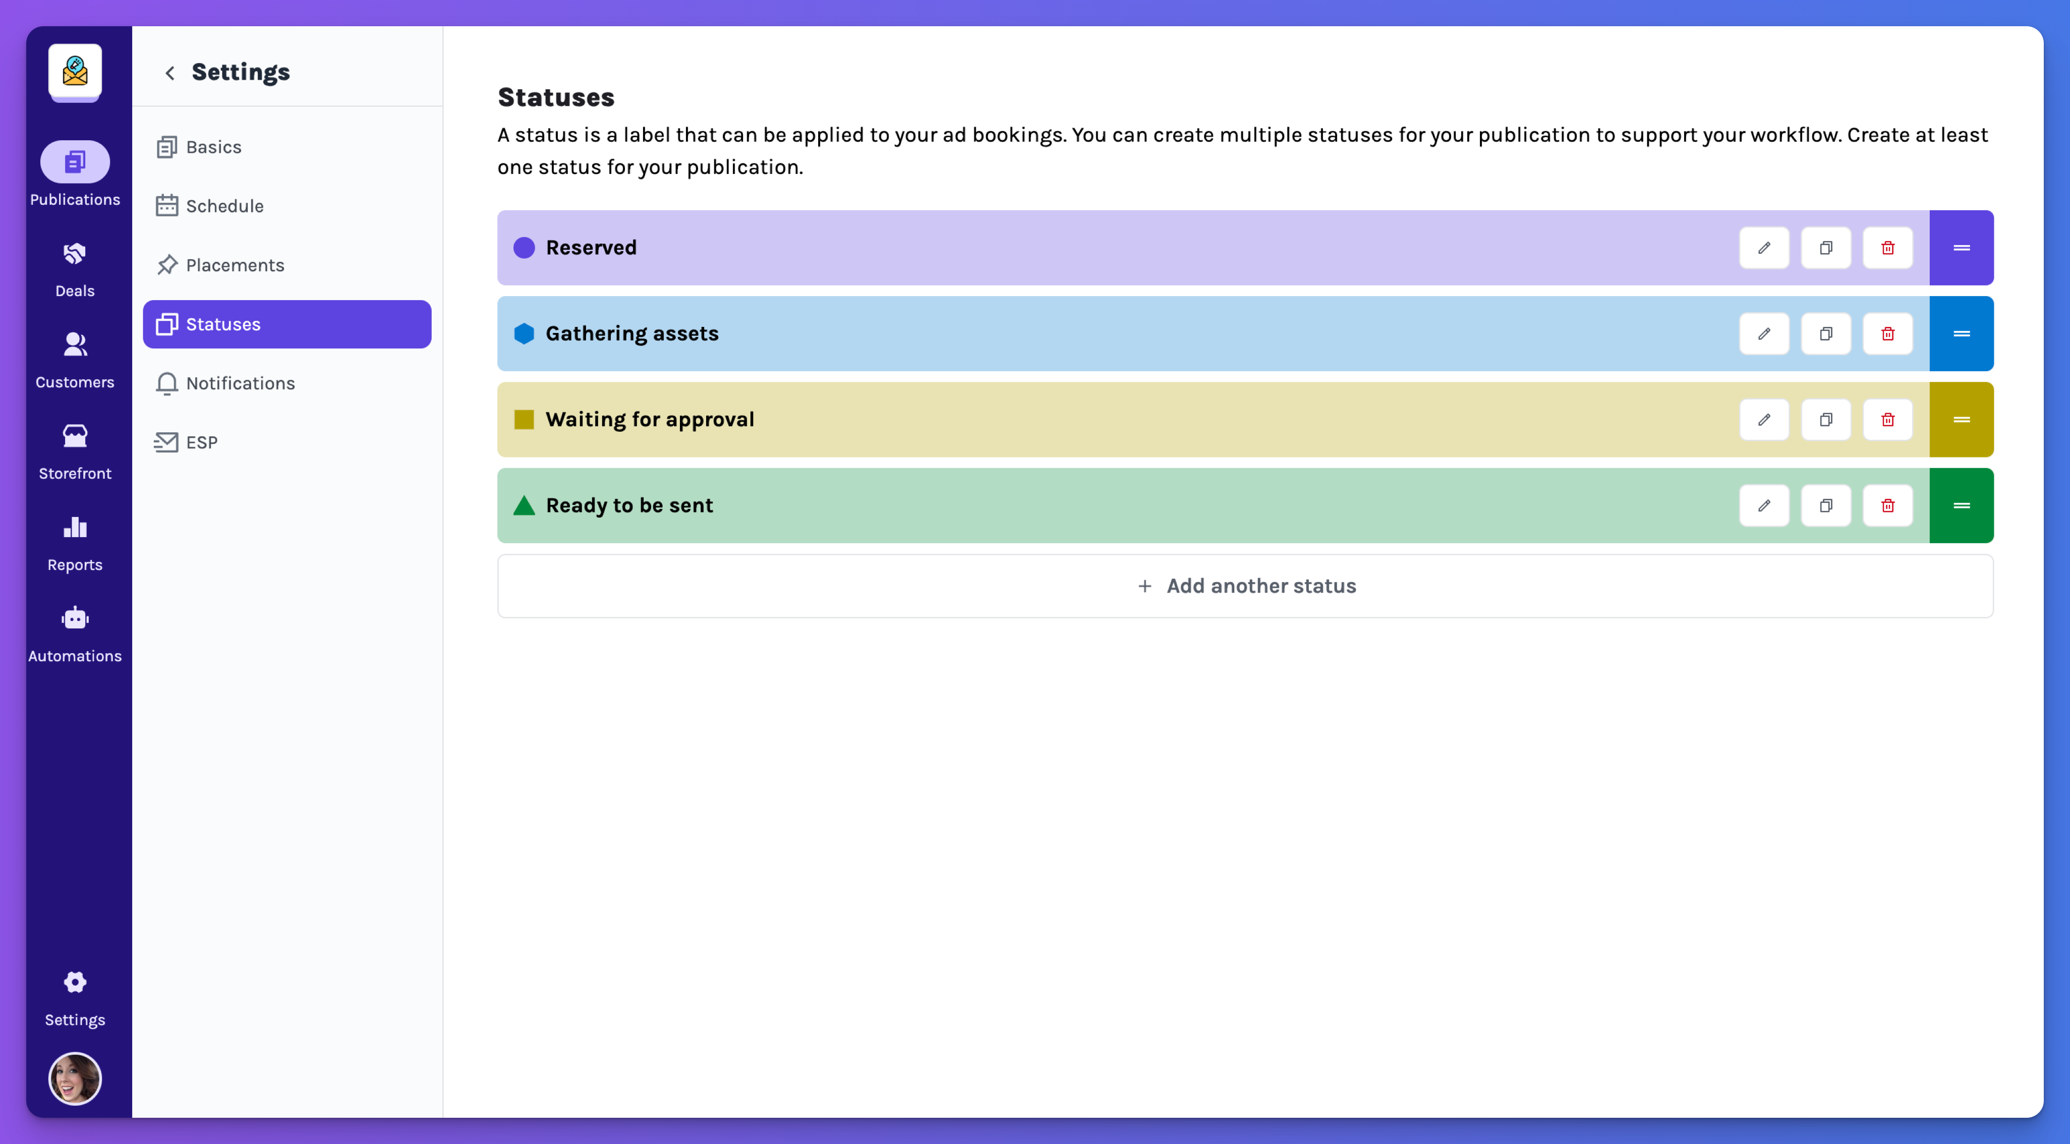
Task: Open the Deals section
Action: tap(75, 269)
